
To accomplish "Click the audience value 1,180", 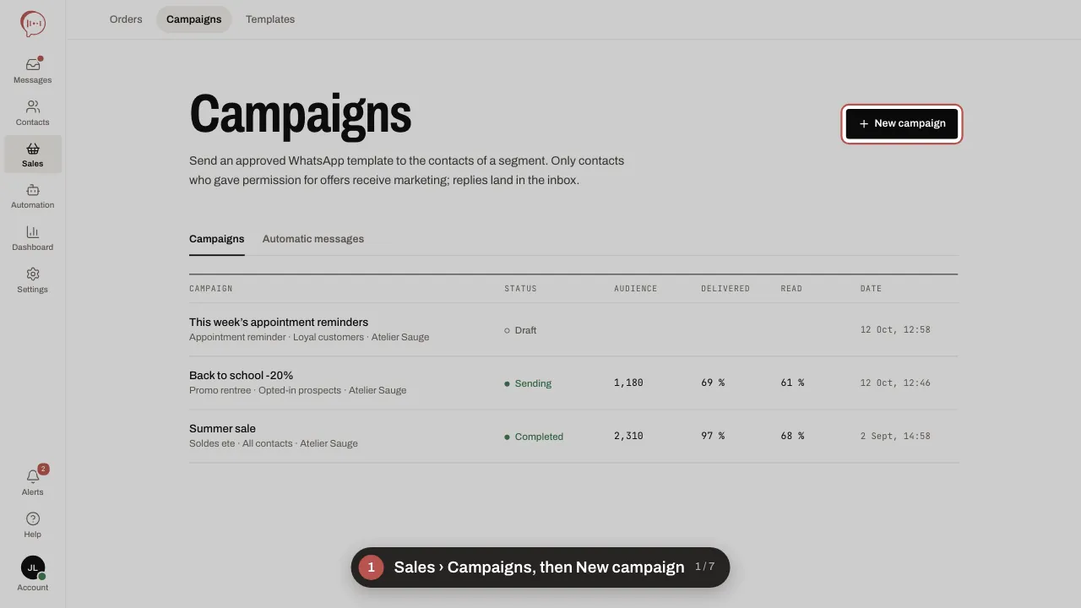I will click(x=628, y=383).
